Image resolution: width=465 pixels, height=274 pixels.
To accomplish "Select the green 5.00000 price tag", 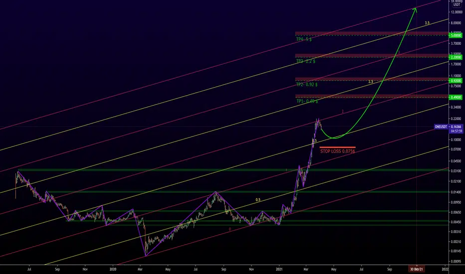I will (456, 35).
